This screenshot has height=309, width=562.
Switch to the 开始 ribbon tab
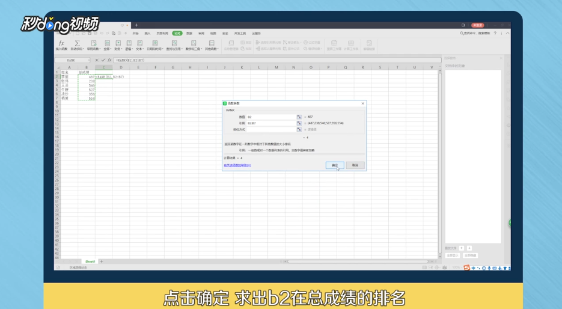click(x=135, y=33)
